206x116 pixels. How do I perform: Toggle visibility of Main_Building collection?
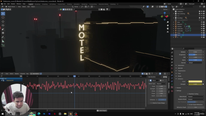(201, 14)
